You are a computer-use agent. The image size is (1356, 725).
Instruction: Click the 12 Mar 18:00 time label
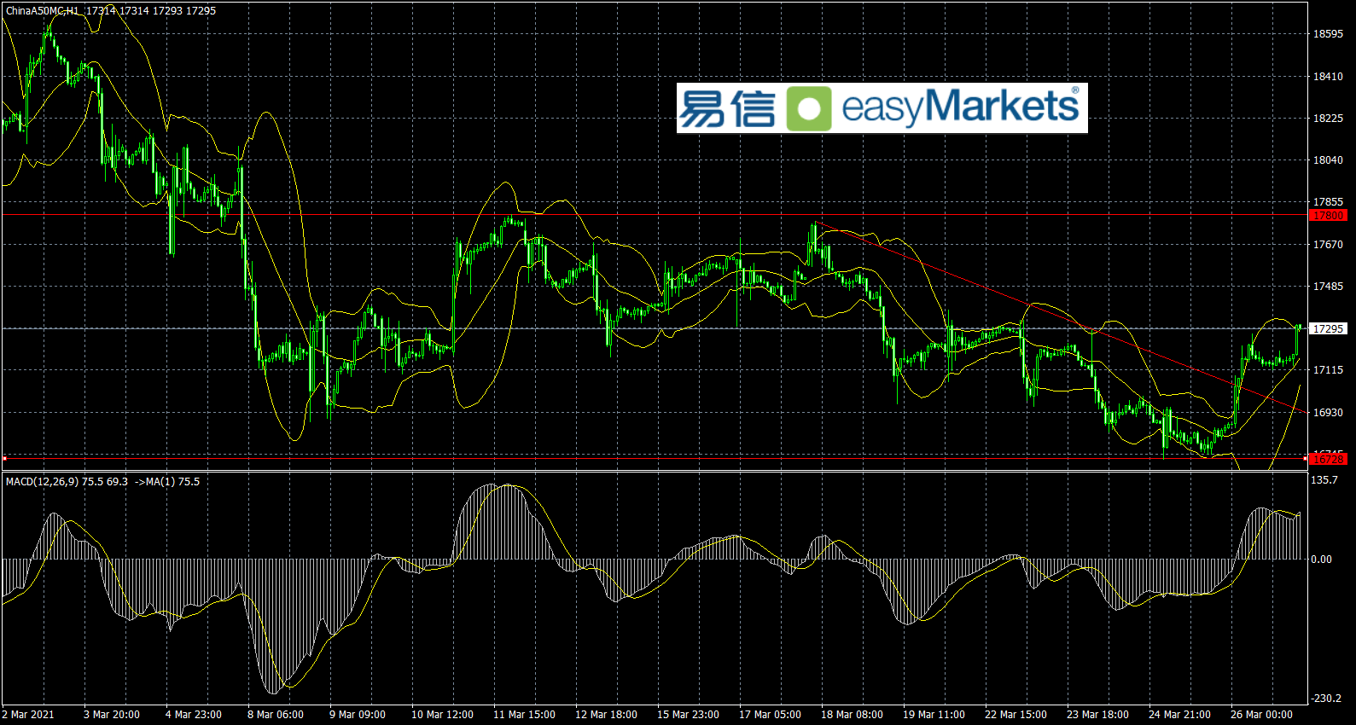(x=606, y=715)
